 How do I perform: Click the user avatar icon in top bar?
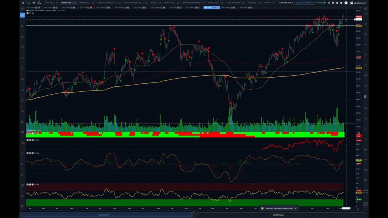pyautogui.click(x=346, y=3)
